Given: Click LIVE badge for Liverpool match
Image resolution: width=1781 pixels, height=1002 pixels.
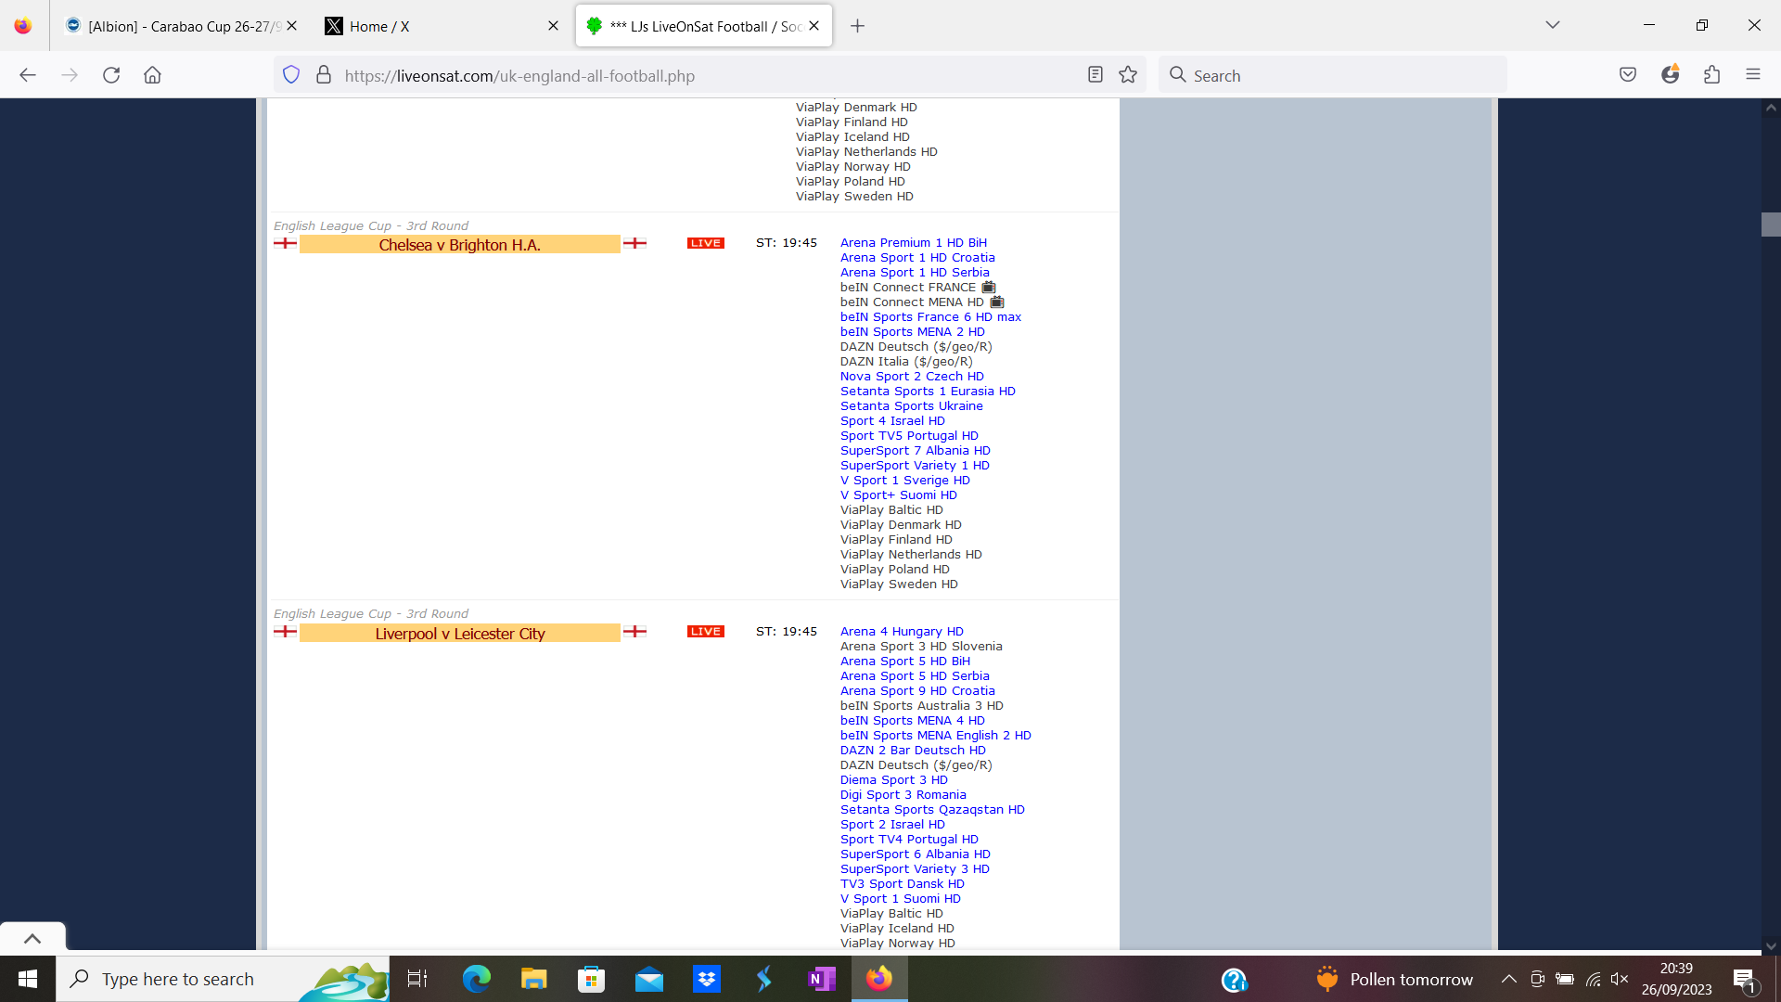Looking at the screenshot, I should (705, 632).
